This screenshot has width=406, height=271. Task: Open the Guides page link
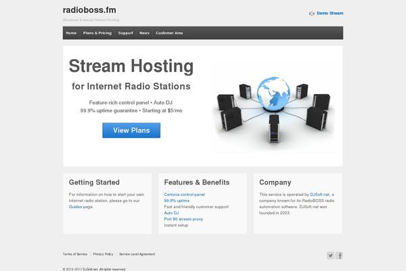75,207
